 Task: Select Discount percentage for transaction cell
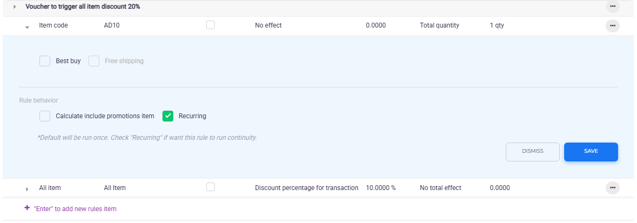(306, 188)
